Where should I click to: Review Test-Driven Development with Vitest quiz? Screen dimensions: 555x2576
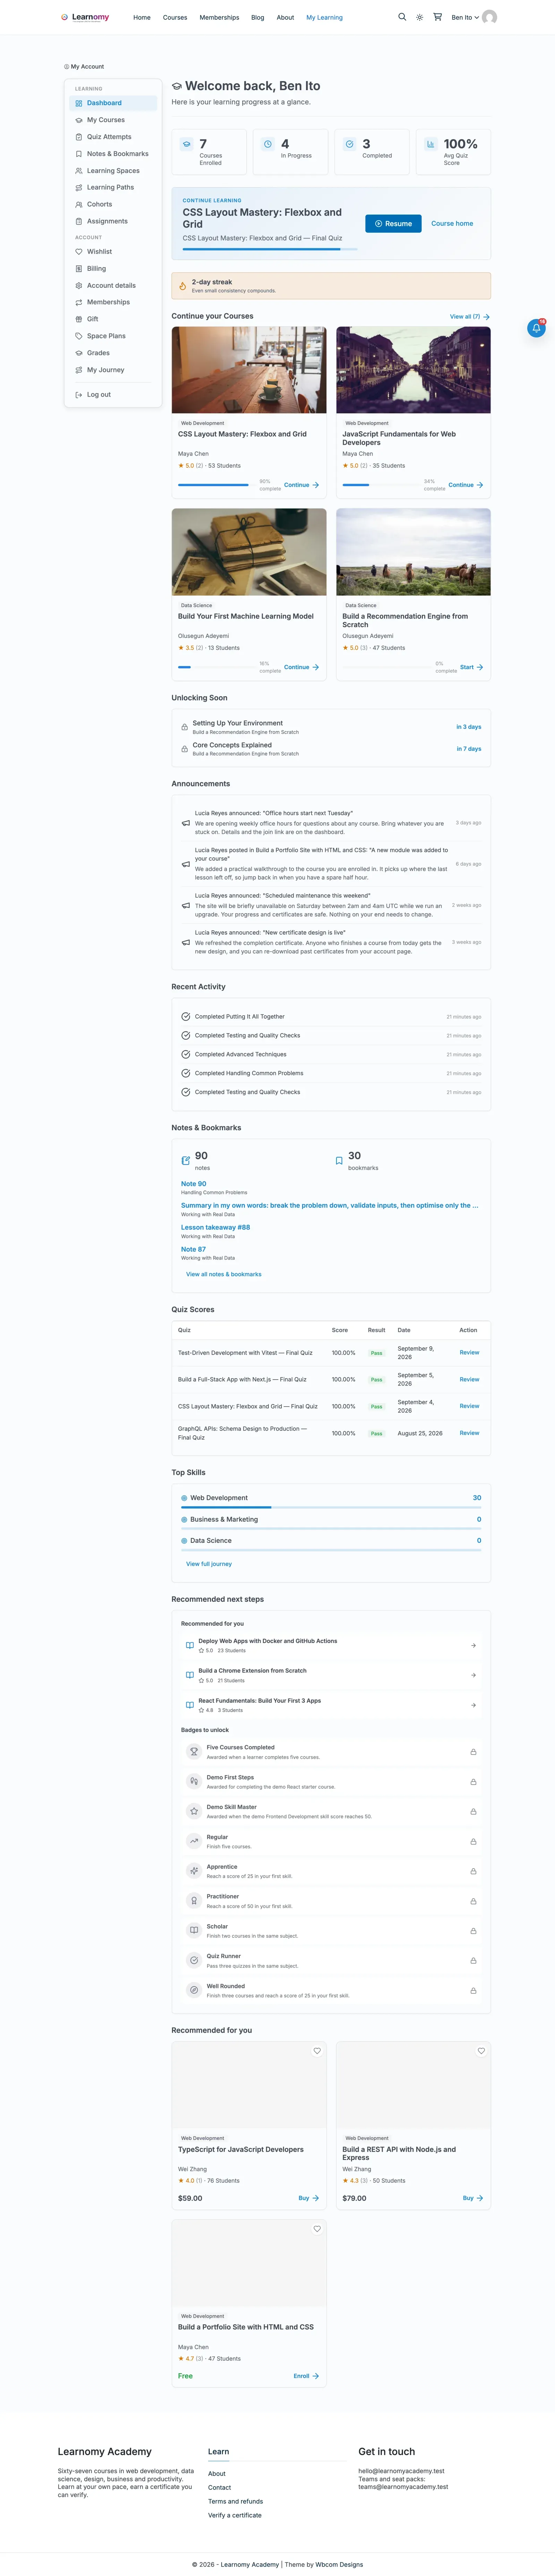[469, 1353]
